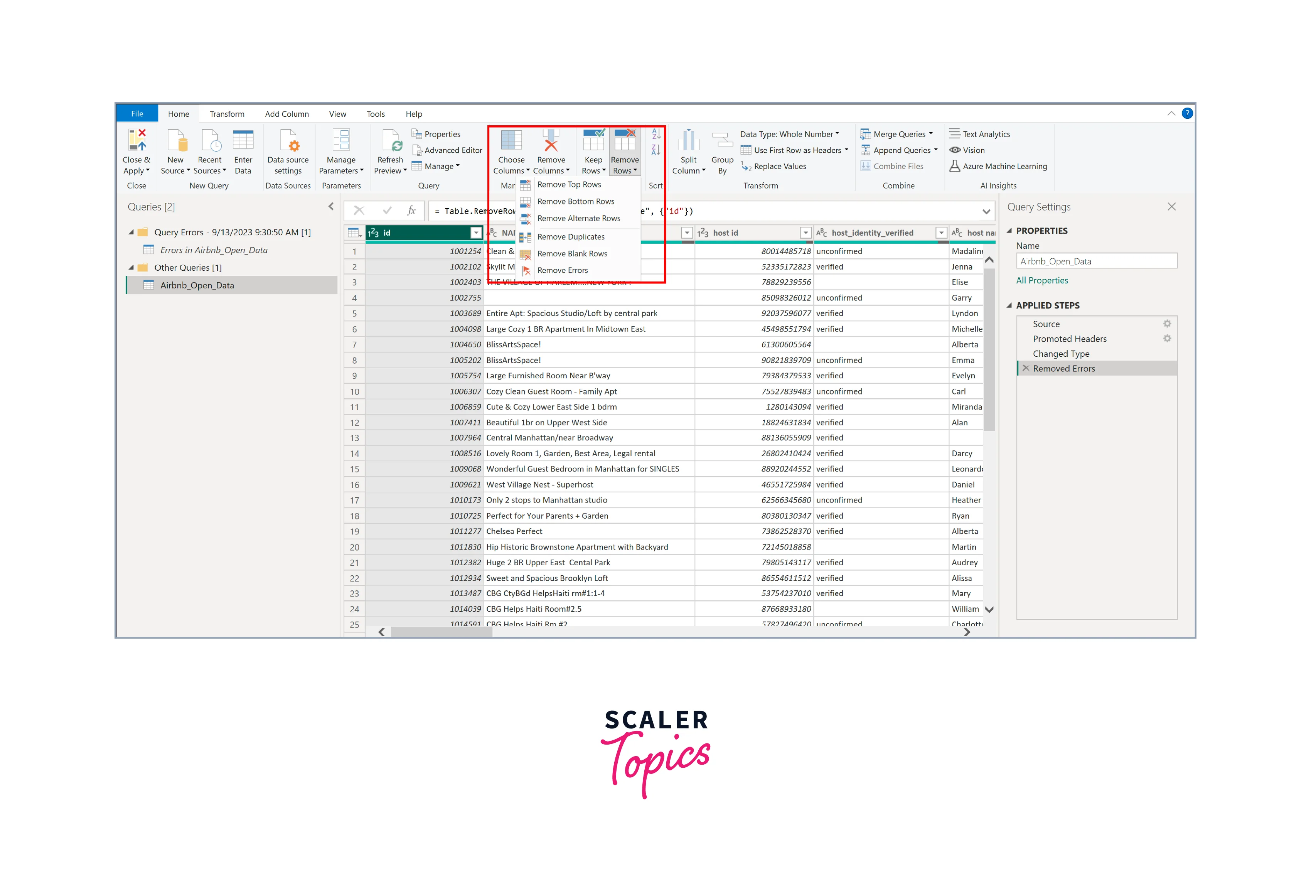Click the Group By icon
The height and width of the screenshot is (873, 1311).
point(722,140)
